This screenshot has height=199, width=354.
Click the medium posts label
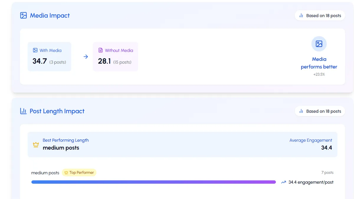coord(45,173)
